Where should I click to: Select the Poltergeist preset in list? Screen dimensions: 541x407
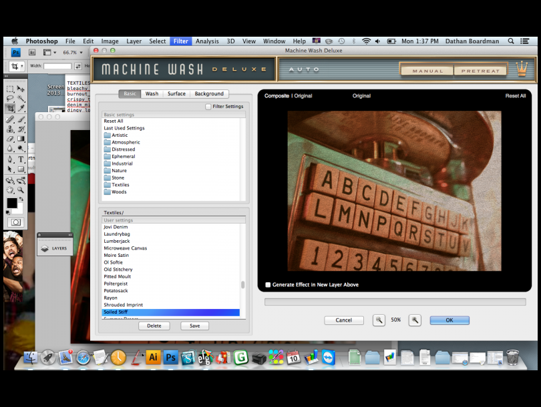[x=116, y=284]
